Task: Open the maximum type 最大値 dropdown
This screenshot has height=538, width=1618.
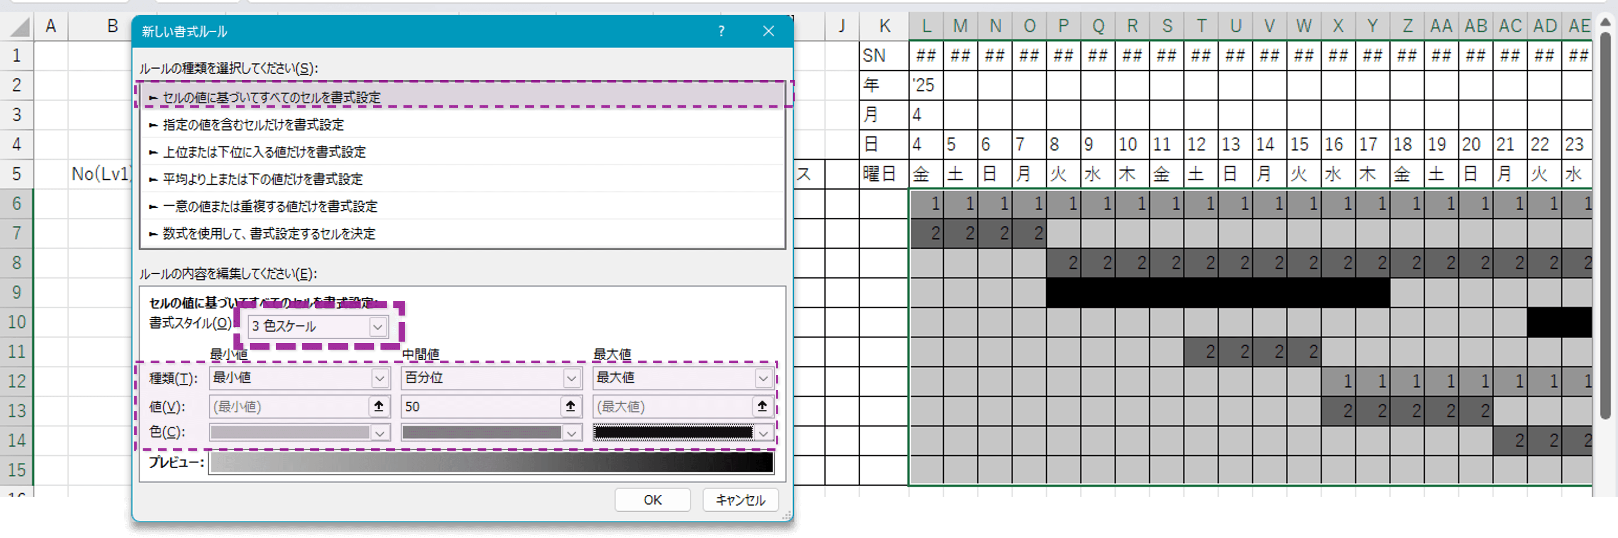Action: [x=763, y=378]
